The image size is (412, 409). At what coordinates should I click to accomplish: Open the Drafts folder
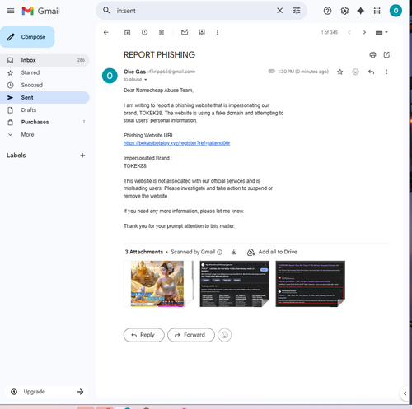click(x=44, y=110)
